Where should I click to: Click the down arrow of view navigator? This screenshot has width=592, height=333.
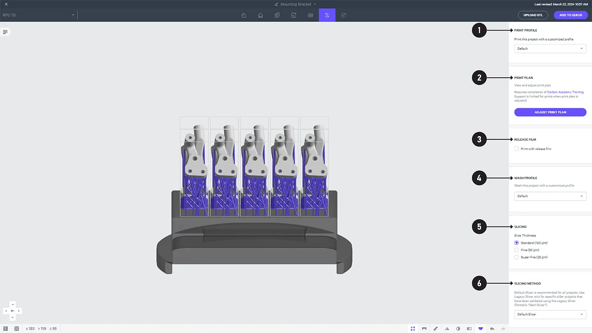pos(12,317)
